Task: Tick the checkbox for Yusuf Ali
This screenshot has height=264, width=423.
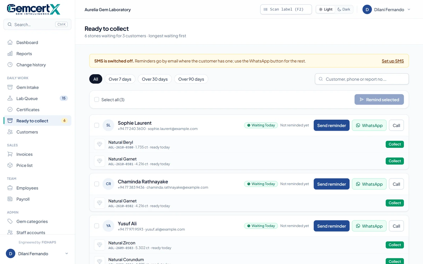Action: tap(97, 226)
